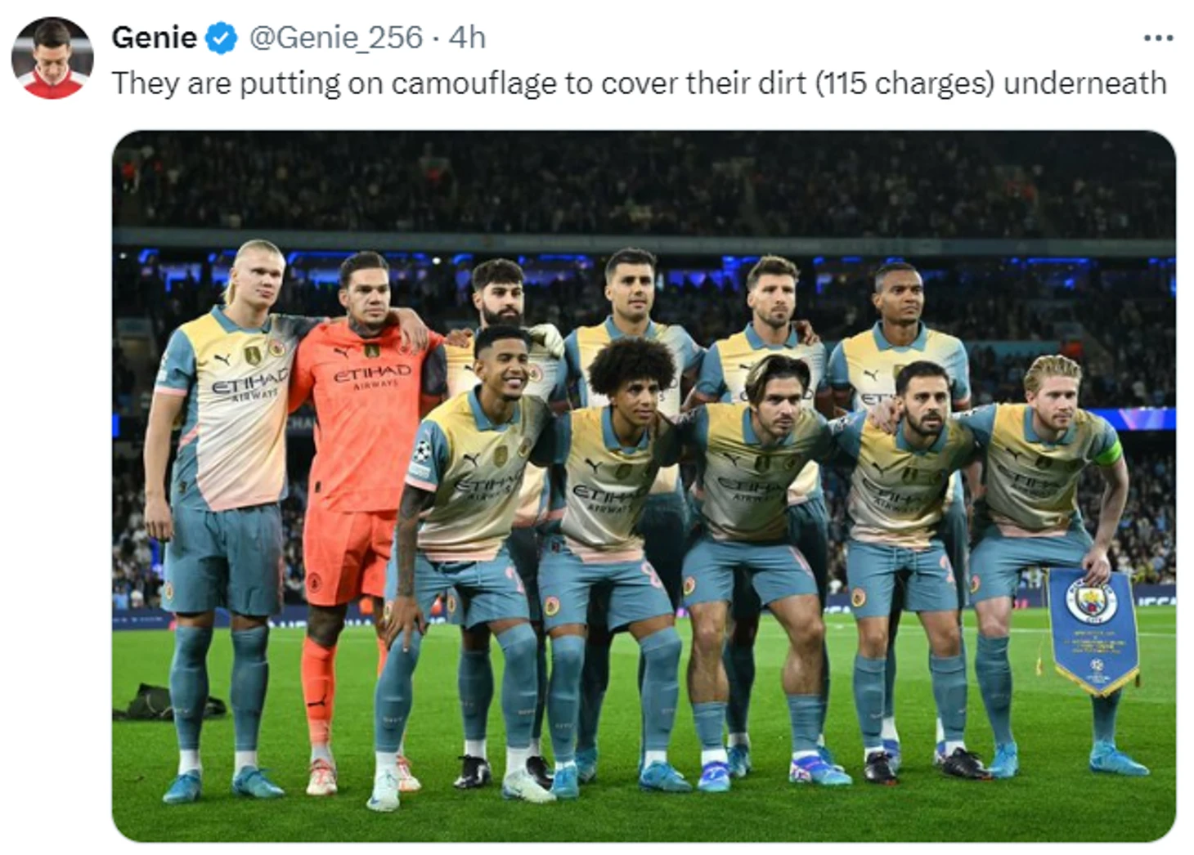Screen dimensions: 1194x855
Task: Click the tweet text about camouflage
Action: [639, 83]
